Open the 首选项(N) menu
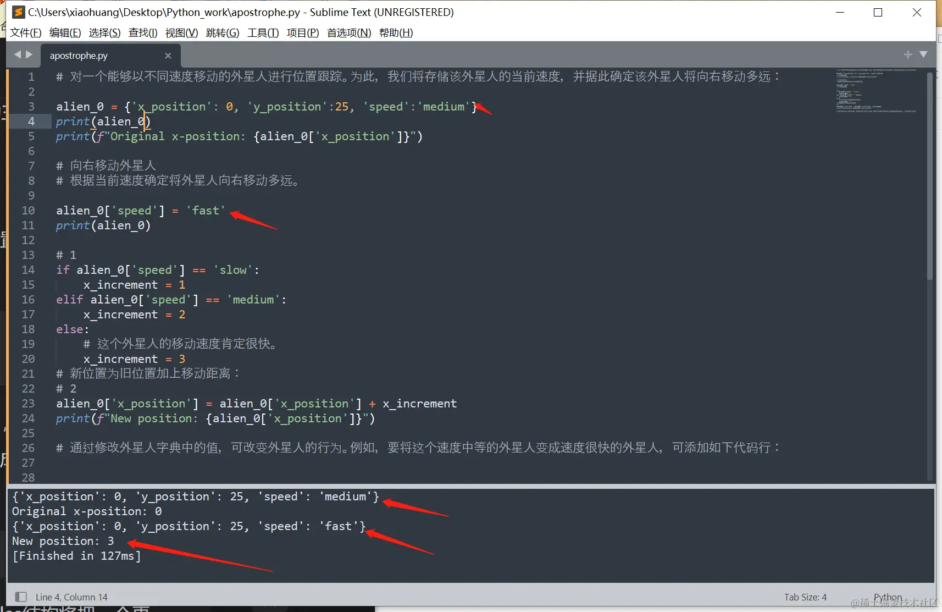Screen dimensions: 942x612 click(349, 33)
